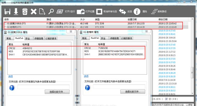Select CRC32 row 7126D23E
The height and width of the screenshot is (106, 197).
coord(115,48)
